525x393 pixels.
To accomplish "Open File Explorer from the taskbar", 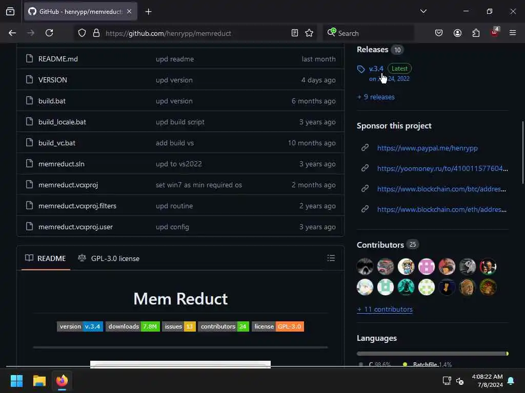I will coord(39,381).
